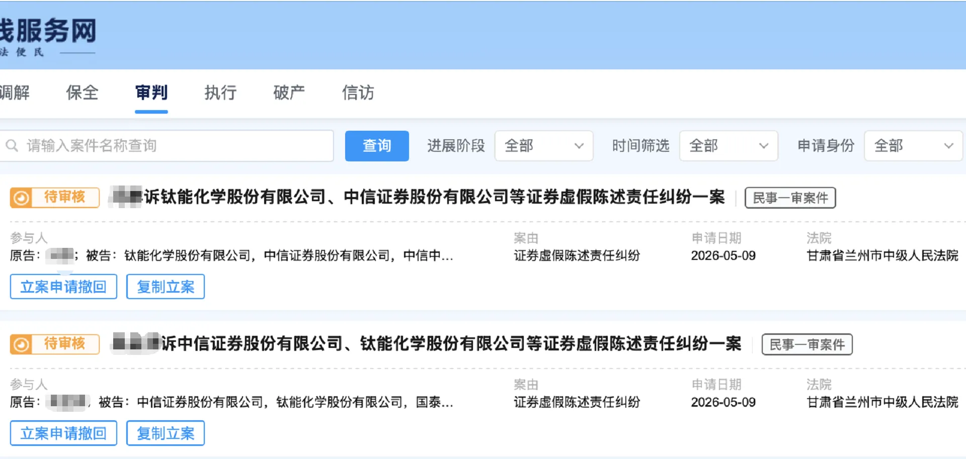Click the search magnifier icon in the case name field
966x459 pixels.
(12, 146)
